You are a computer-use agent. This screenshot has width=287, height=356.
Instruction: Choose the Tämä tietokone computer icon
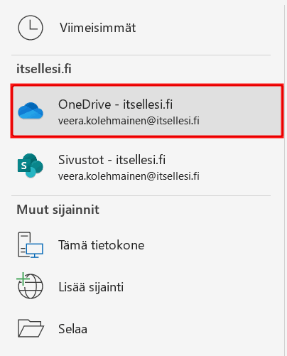click(x=31, y=245)
